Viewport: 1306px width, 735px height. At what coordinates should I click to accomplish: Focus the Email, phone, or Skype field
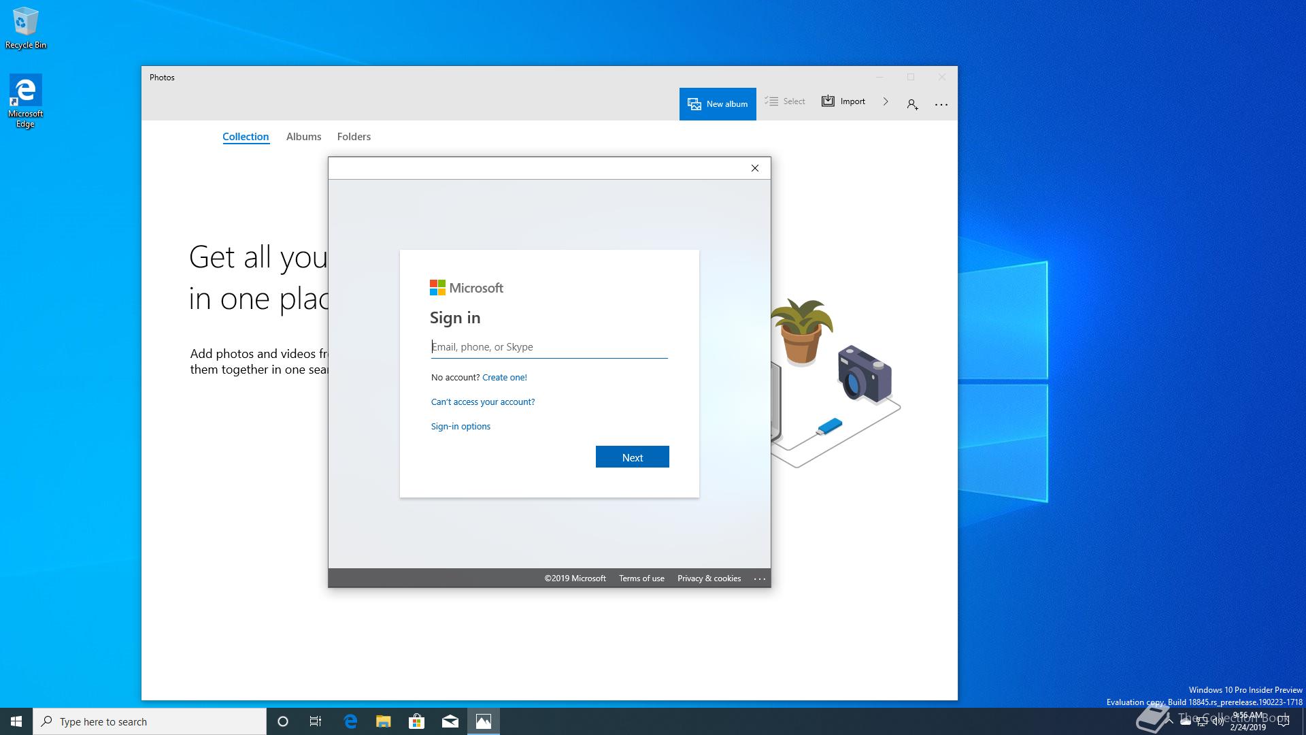550,347
